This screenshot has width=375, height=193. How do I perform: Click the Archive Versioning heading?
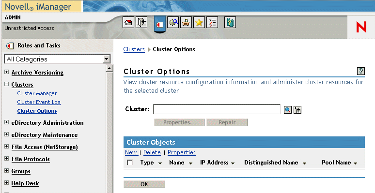click(37, 73)
